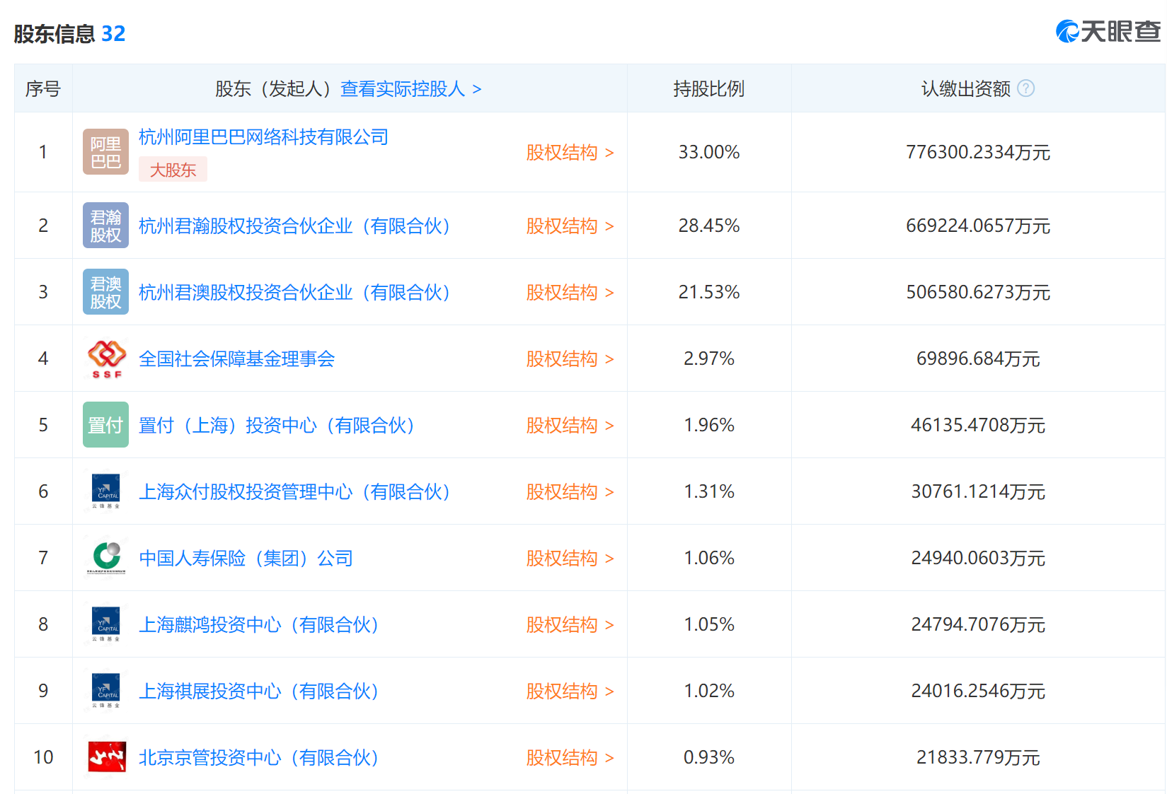
Task: Expand 股权结构 for 上海众付股权投资
Action: (570, 492)
